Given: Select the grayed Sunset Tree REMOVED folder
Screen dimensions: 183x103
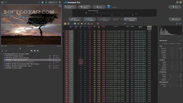Looking at the screenshot, I should pos(32,62).
